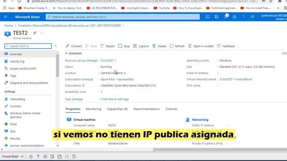Change tags link in Essentials
Screen dimensions: 287x161
pyautogui.click(x=78, y=99)
